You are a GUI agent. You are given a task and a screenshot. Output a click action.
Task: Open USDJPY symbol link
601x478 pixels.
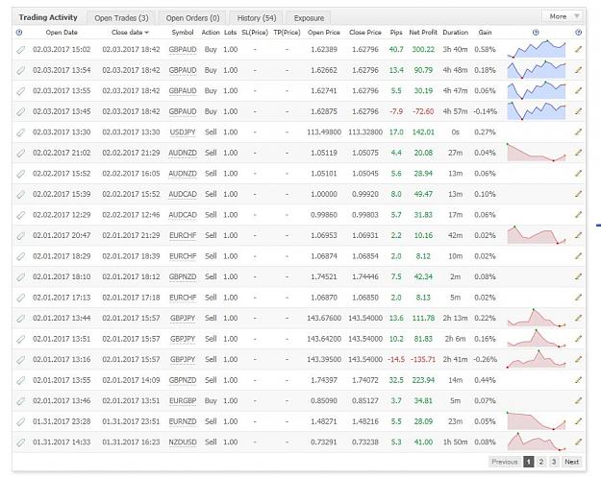coord(183,132)
